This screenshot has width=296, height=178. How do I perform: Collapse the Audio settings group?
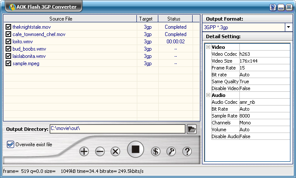pyautogui.click(x=208, y=95)
